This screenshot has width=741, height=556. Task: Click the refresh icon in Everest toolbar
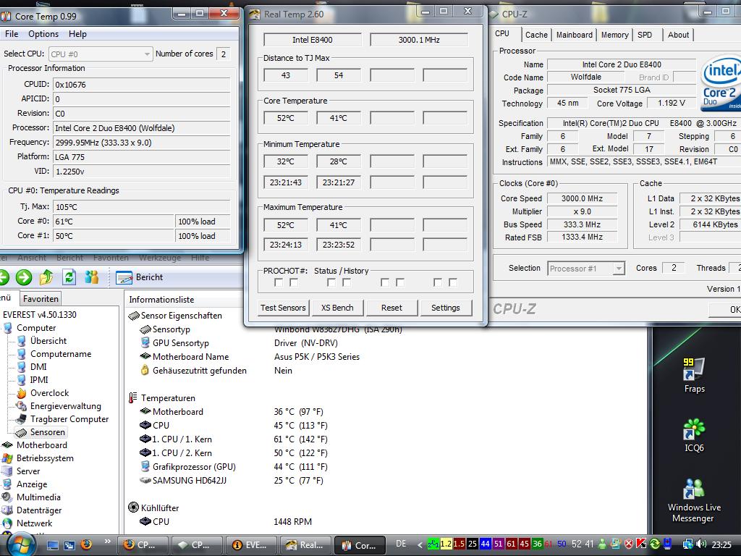point(69,277)
